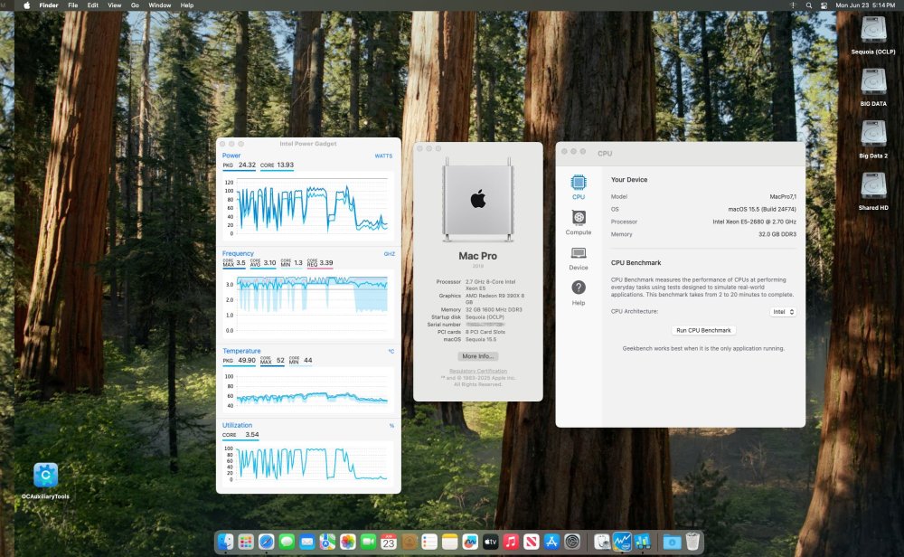Click the Run CPU Benchmark button

(x=703, y=330)
